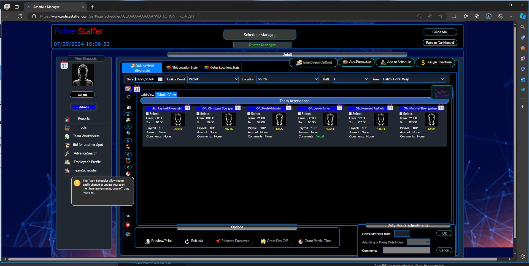
Task: Click the wave chart thumbnail icon near Team Attendance
Action: coord(442,92)
